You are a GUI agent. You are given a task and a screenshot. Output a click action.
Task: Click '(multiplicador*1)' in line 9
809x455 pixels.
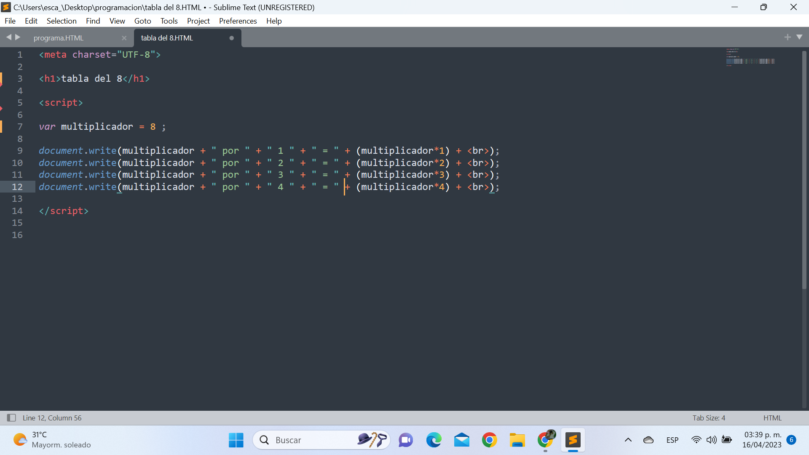403,151
